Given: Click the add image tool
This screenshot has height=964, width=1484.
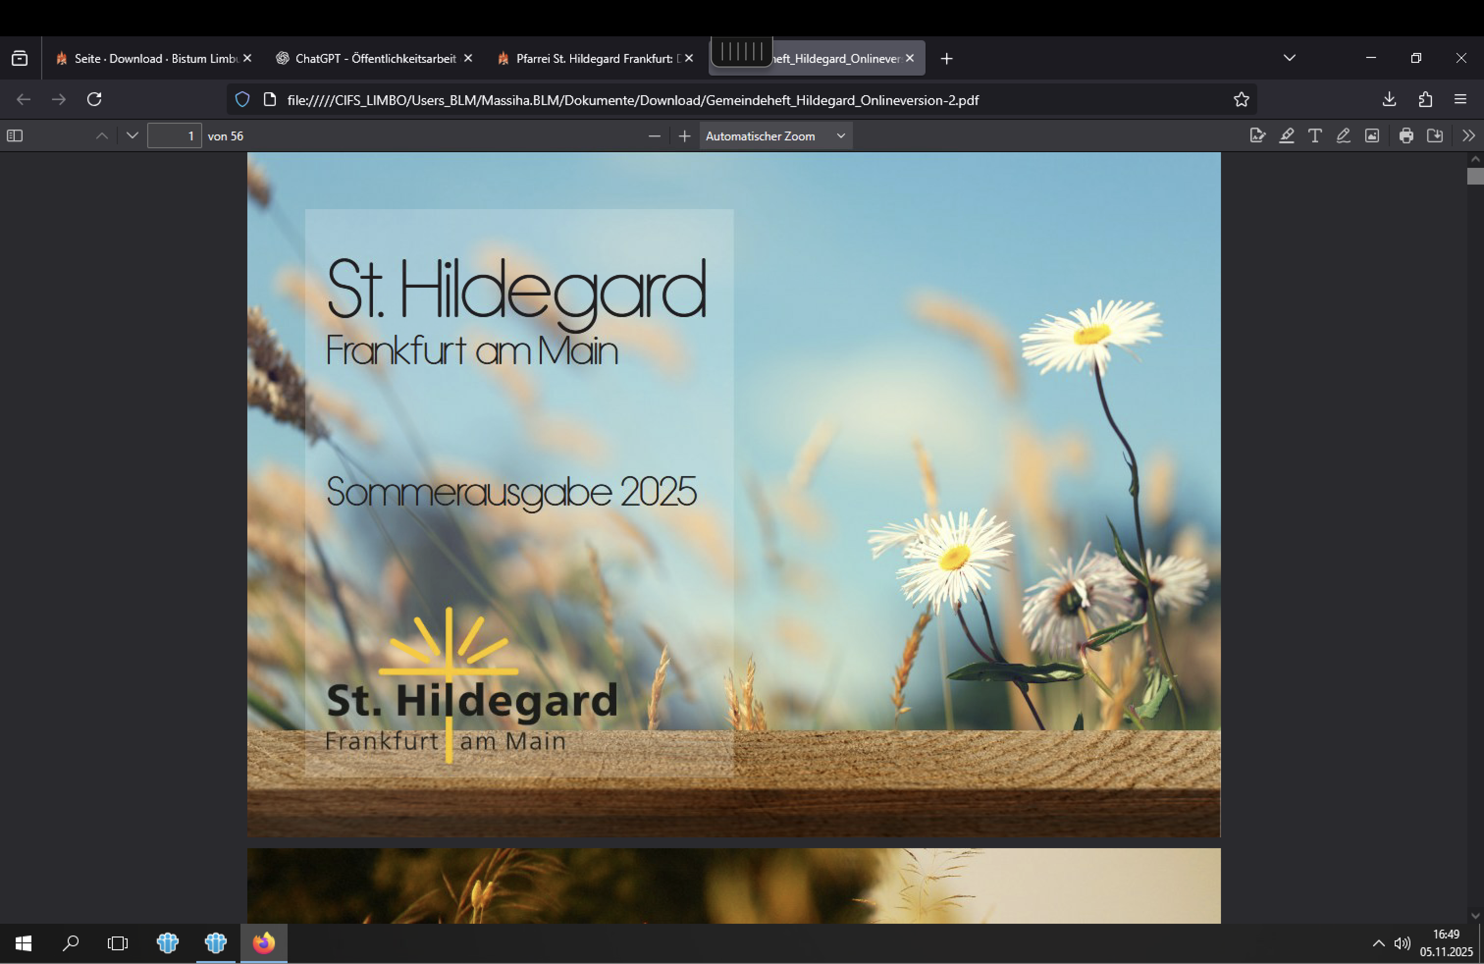Looking at the screenshot, I should pos(1372,136).
